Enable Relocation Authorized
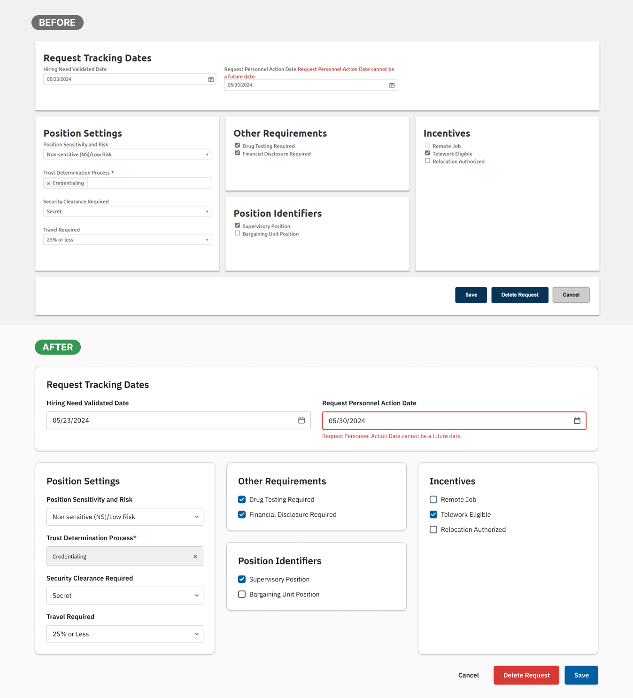633x698 pixels. click(x=433, y=529)
